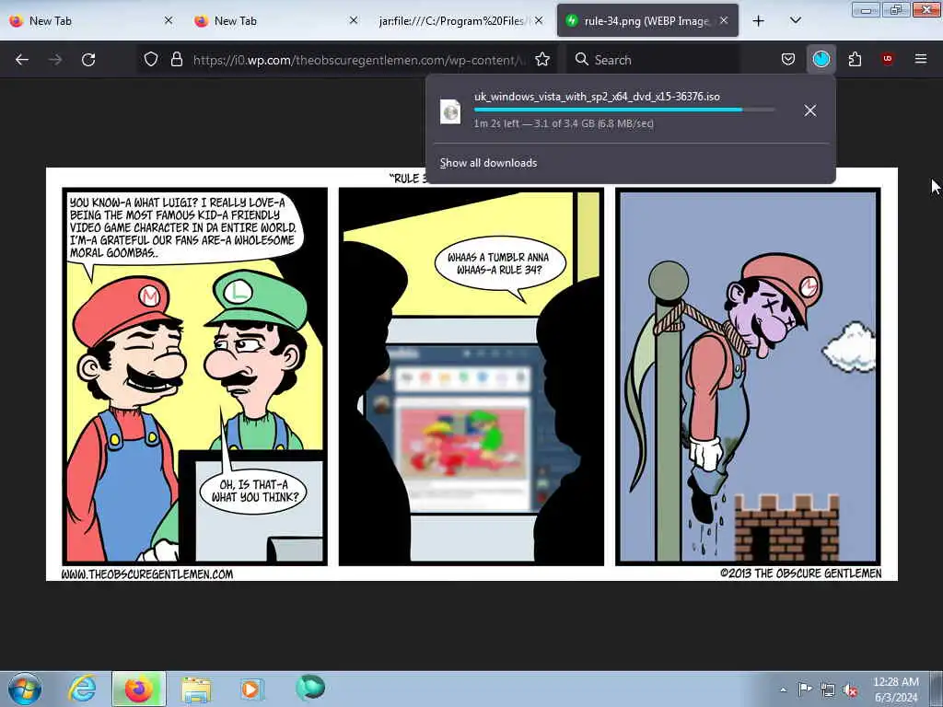This screenshot has width=943, height=707.
Task: Open Windows Explorer from taskbar
Action: click(196, 689)
